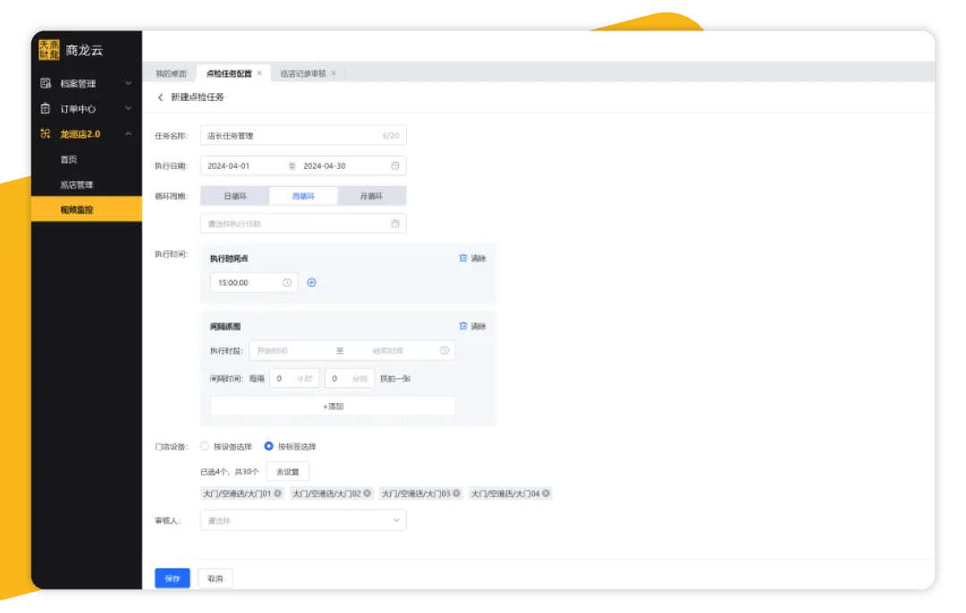Collapse the 龙巡店2.0 menu chevron
Image resolution: width=966 pixels, height=613 pixels.
coord(129,133)
